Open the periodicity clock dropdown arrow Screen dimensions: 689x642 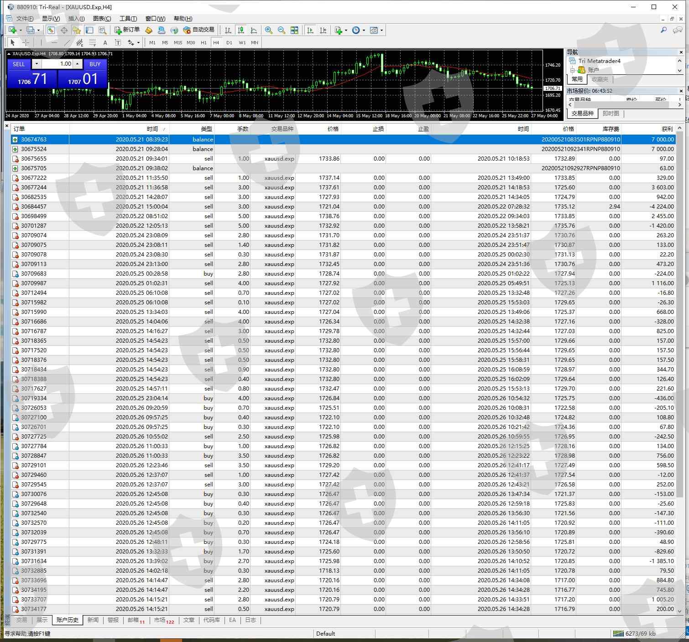coord(364,31)
